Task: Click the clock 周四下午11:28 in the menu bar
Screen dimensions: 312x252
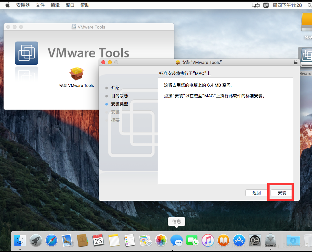Action: 287,5
